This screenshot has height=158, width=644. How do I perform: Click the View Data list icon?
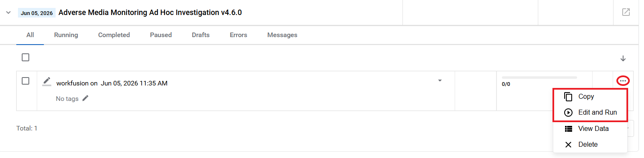pyautogui.click(x=568, y=128)
